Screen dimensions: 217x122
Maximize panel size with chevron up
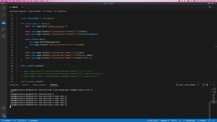(211, 85)
